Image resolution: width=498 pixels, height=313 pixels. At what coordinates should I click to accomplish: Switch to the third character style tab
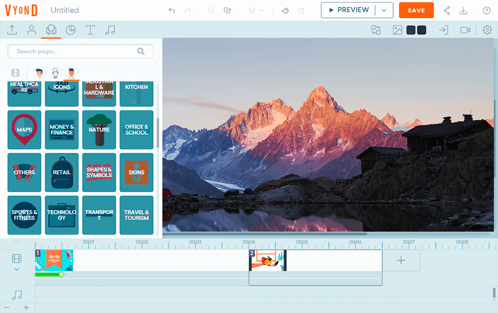coord(71,73)
